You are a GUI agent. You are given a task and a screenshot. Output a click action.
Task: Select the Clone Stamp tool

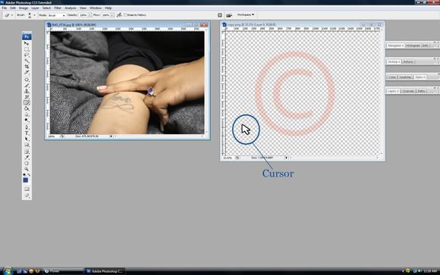(x=27, y=91)
